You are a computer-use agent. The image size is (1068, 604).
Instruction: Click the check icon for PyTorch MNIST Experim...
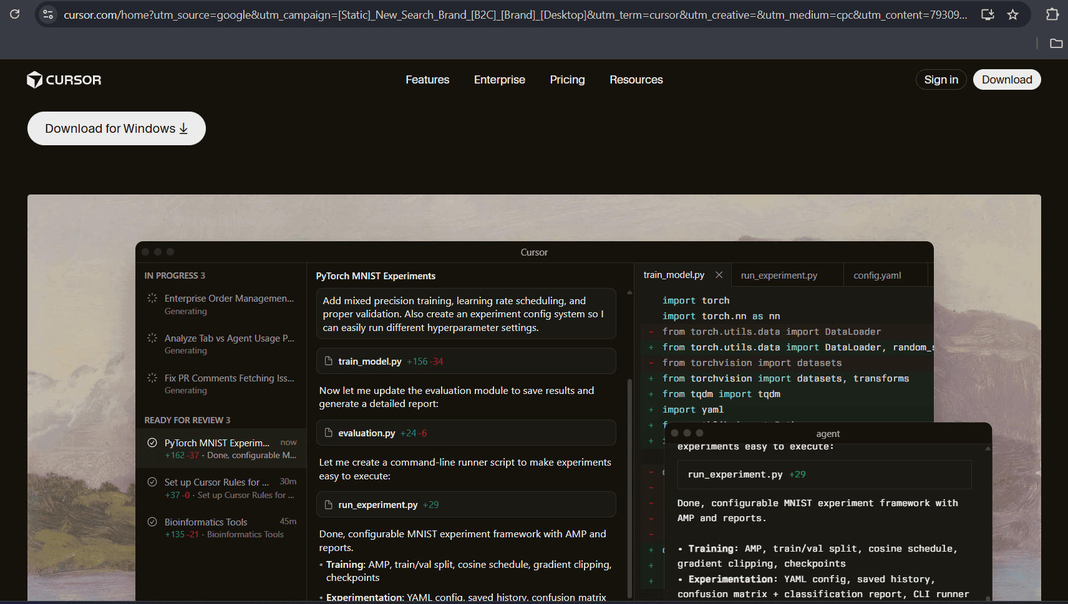point(152,443)
